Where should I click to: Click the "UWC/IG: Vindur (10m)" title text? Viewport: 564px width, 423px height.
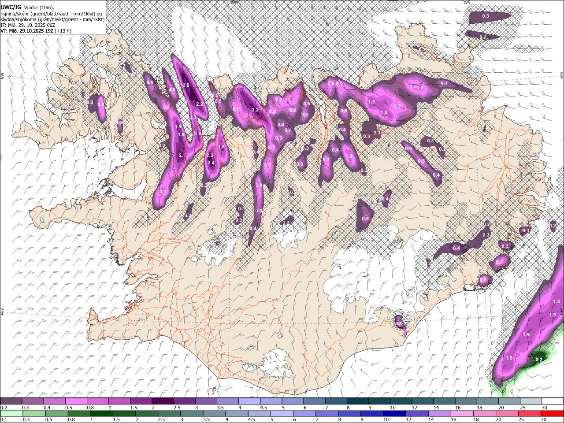(x=27, y=7)
